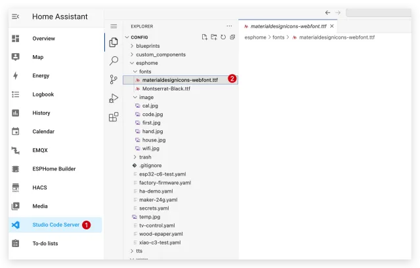Open the Extensions view
The image size is (420, 268).
(x=114, y=117)
